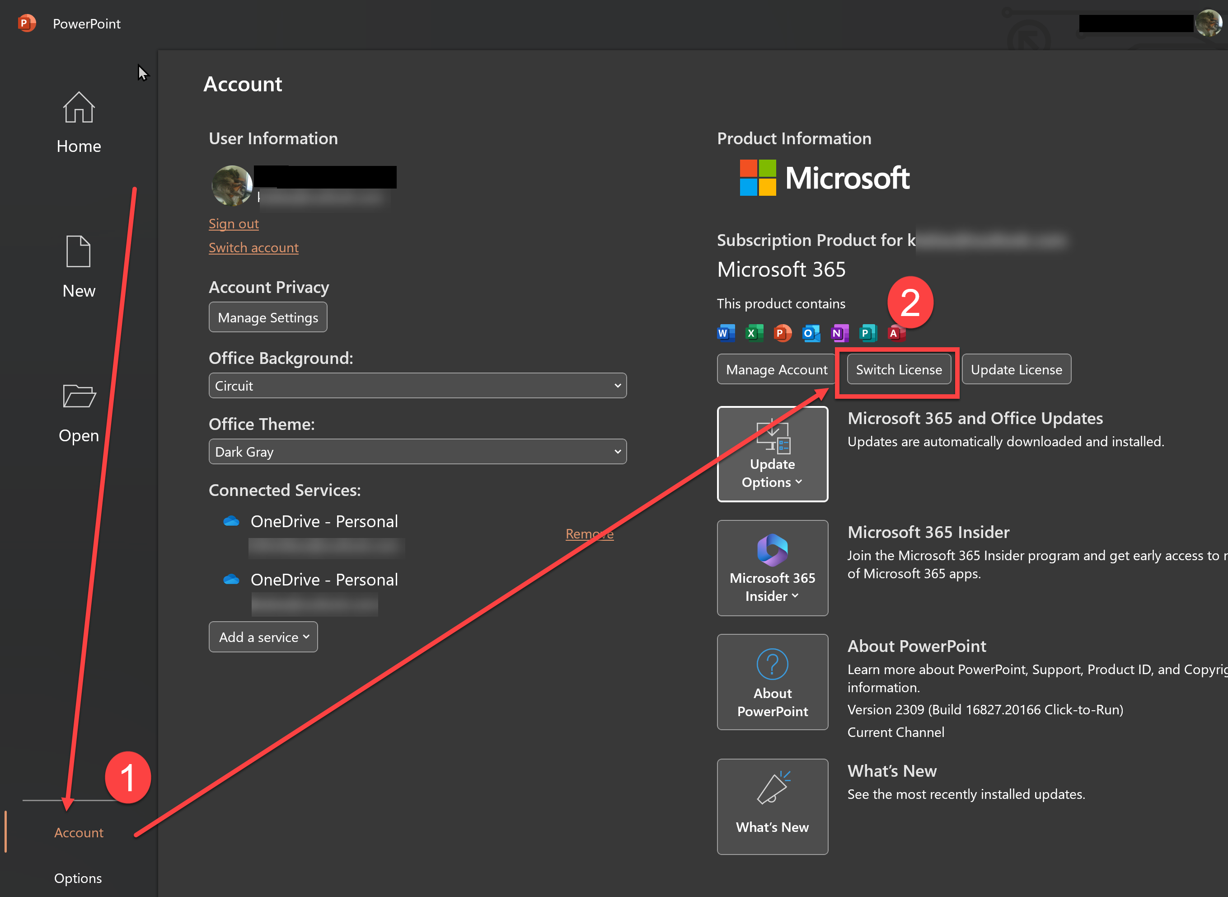1228x897 pixels.
Task: Click the Microsoft 365 and Office Updates heading
Action: click(975, 418)
